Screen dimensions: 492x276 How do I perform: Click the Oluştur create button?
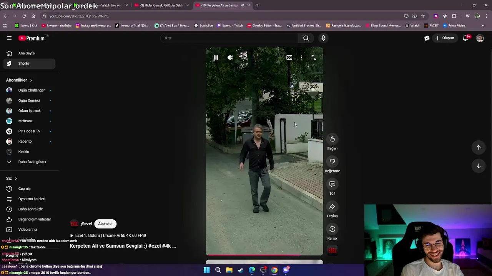coord(444,38)
